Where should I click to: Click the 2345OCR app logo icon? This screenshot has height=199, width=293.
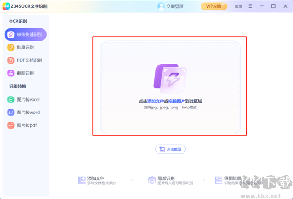tap(6, 6)
